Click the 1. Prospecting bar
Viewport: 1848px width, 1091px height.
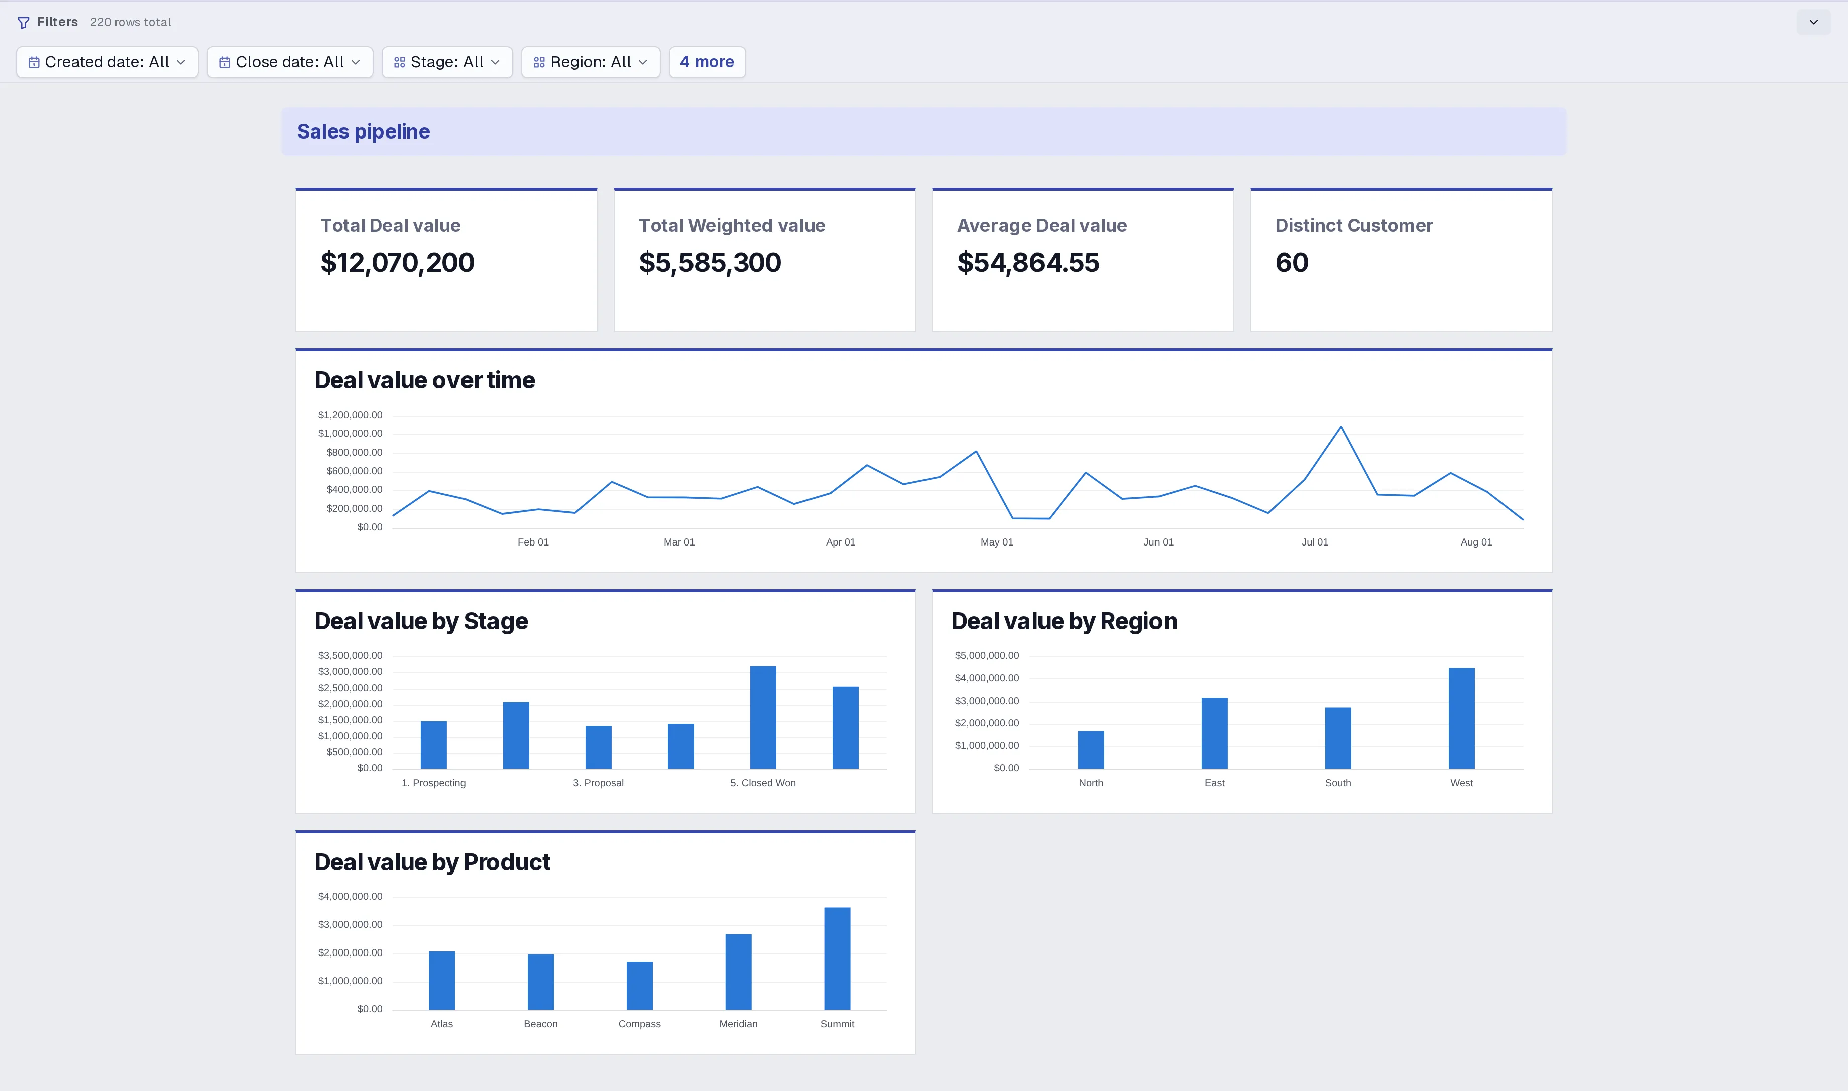coord(433,745)
